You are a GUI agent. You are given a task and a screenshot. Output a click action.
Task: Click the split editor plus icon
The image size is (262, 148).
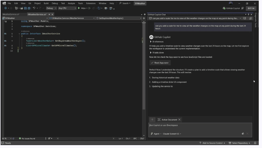144,18
